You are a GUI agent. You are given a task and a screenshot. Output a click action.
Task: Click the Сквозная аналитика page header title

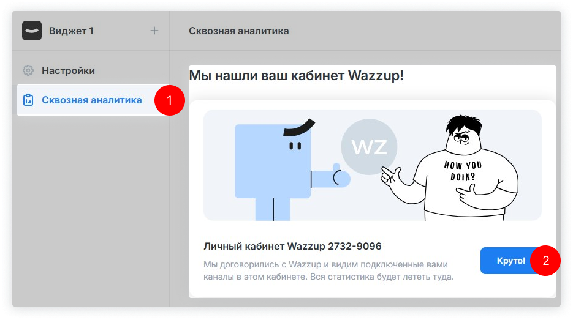(x=238, y=31)
